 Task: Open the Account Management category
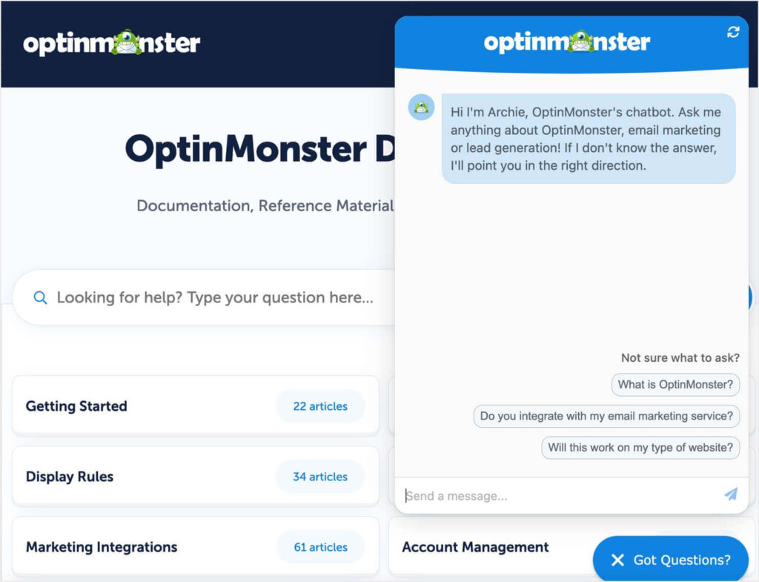coord(475,547)
